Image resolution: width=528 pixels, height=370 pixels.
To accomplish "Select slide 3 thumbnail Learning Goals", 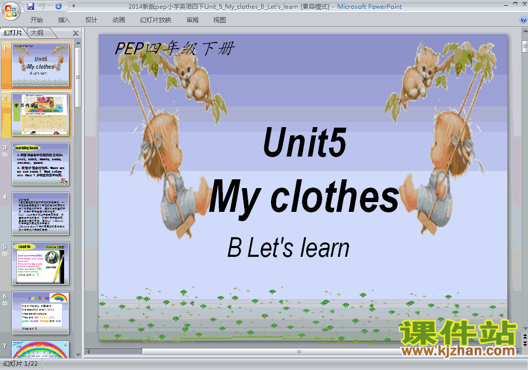I will pos(40,164).
